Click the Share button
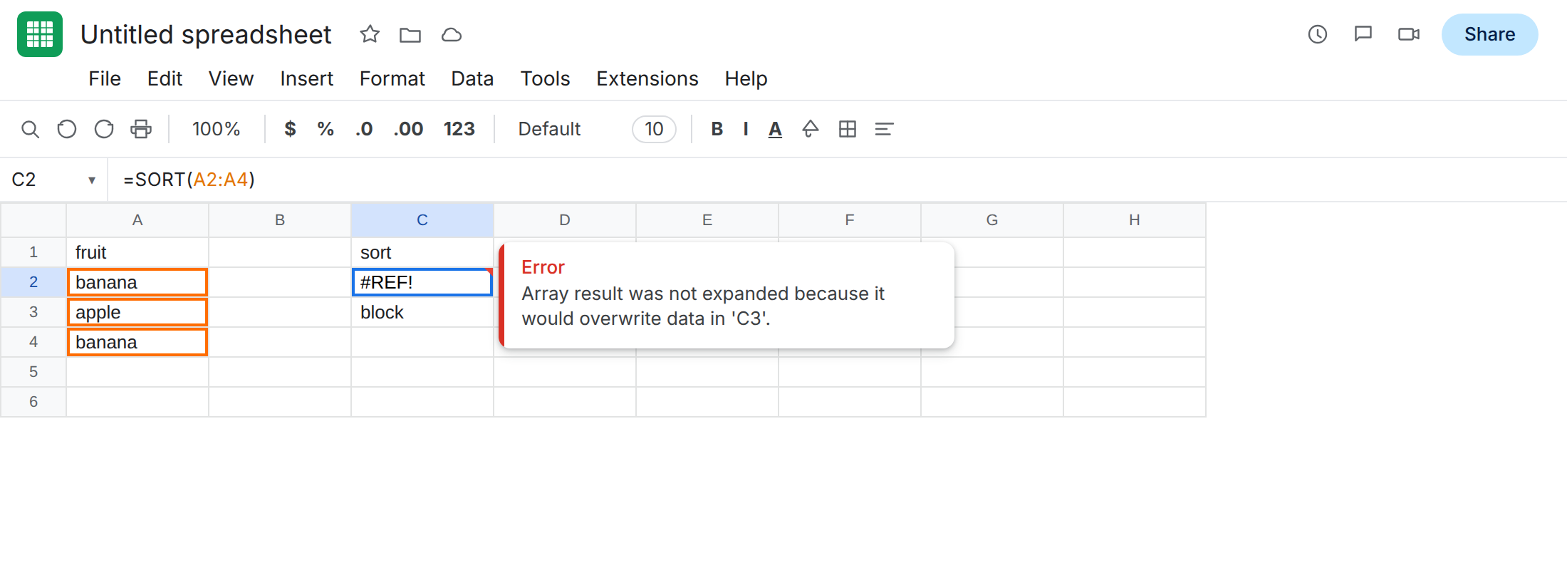The width and height of the screenshot is (1567, 570). point(1489,34)
